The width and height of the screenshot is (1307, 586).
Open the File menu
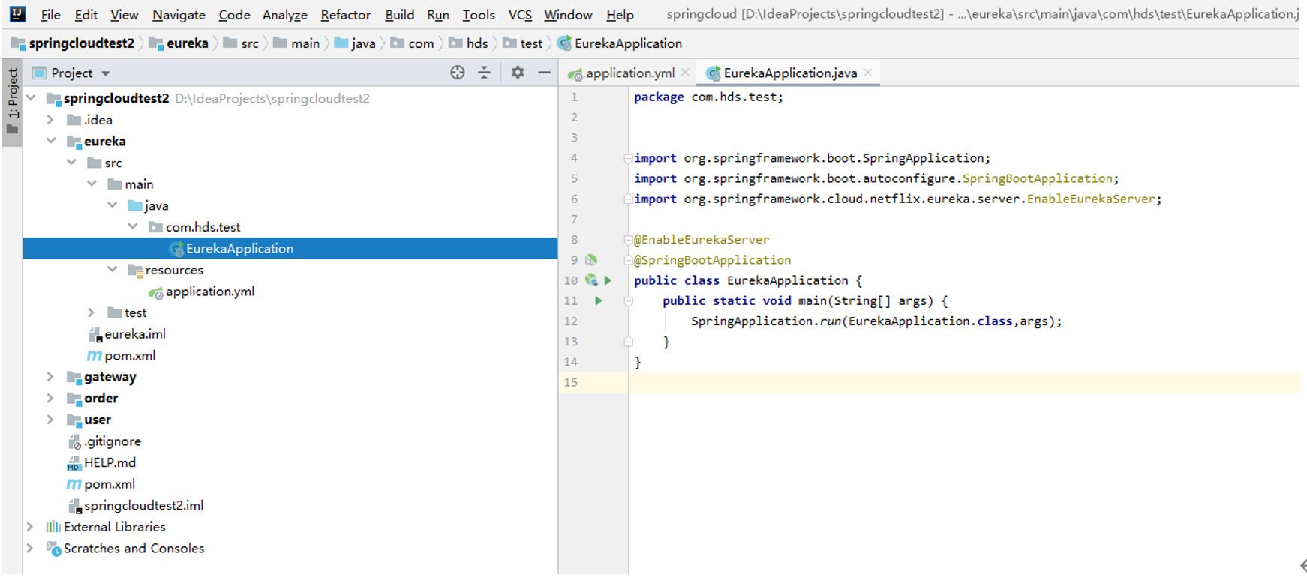pos(51,15)
